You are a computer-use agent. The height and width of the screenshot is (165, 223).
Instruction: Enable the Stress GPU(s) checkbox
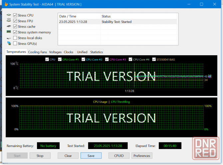(15, 44)
